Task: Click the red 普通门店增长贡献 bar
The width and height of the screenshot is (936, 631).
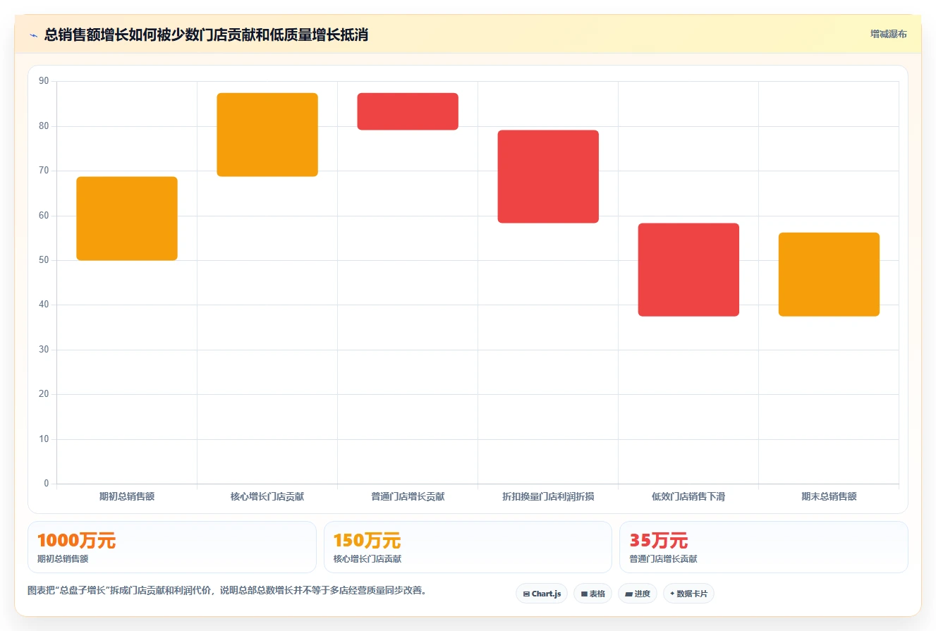Action: click(408, 111)
